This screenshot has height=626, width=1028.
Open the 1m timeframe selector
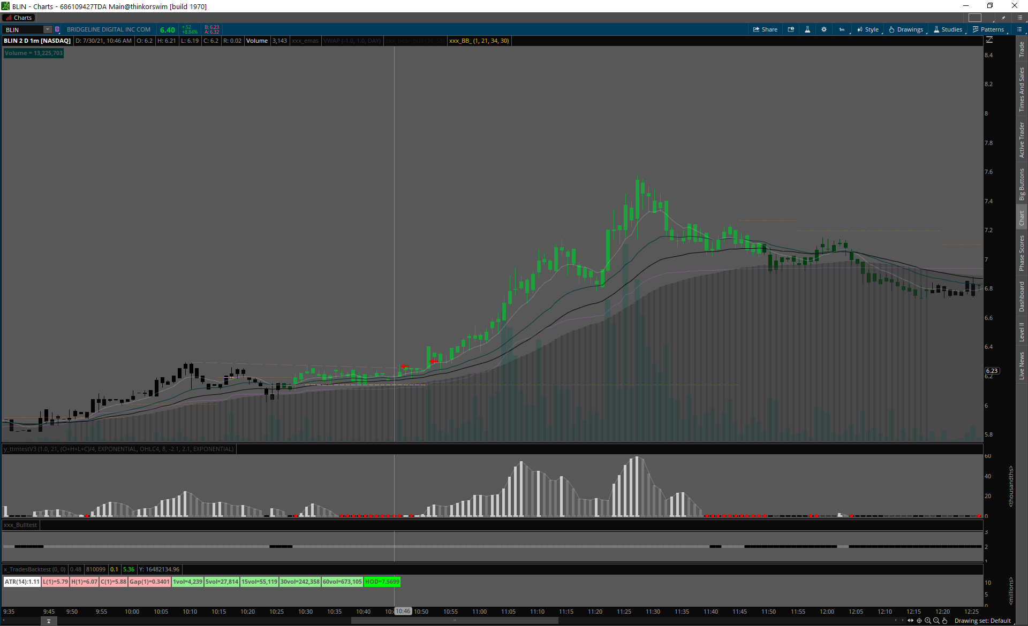(x=842, y=29)
